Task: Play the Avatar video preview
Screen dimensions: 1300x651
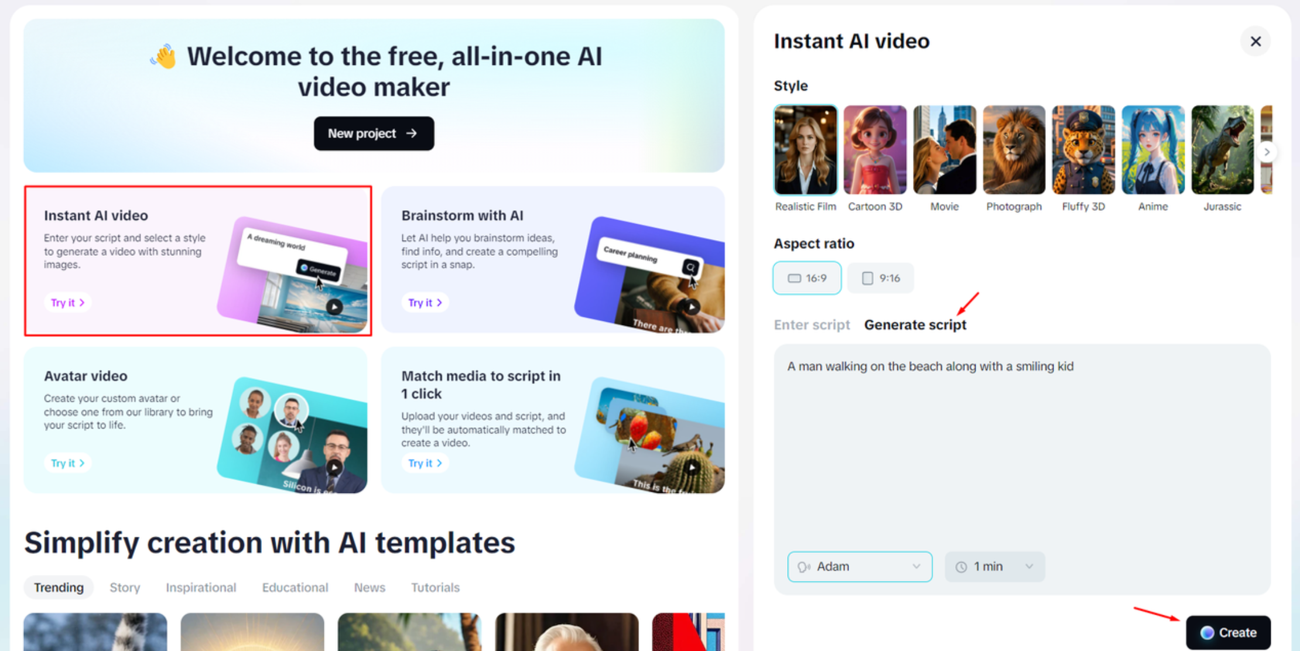Action: [x=334, y=467]
